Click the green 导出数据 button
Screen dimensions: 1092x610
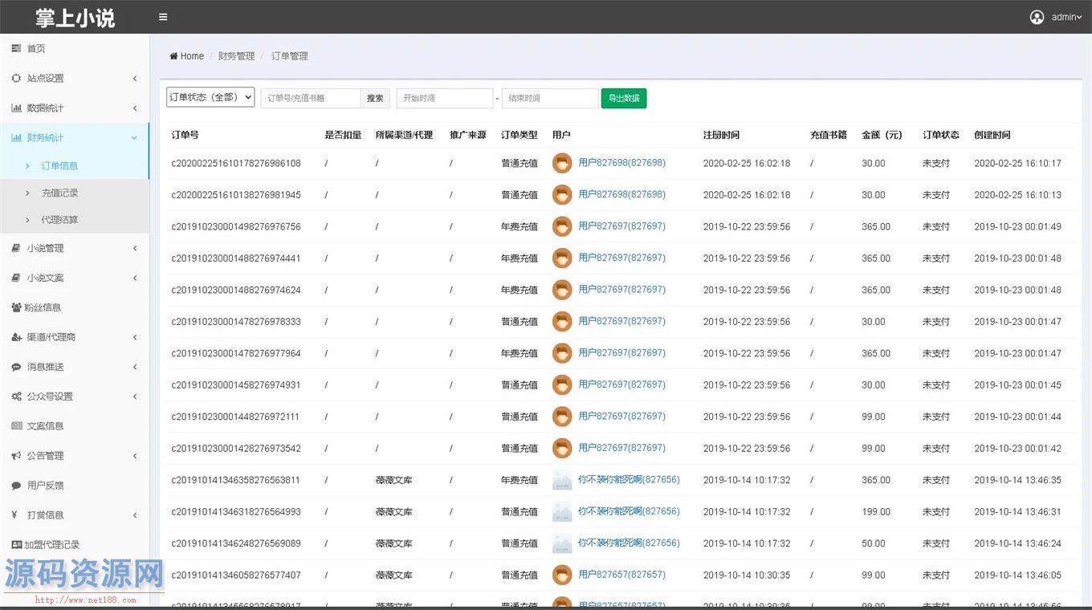point(624,96)
